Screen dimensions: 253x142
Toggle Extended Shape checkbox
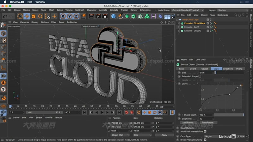[x=200, y=76]
